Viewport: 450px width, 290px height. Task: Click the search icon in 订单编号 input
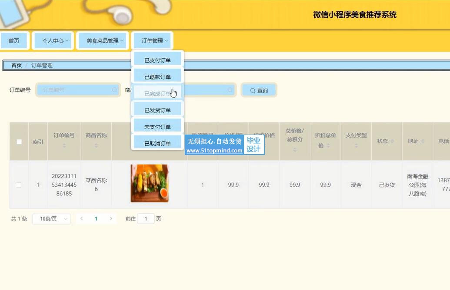[114, 90]
